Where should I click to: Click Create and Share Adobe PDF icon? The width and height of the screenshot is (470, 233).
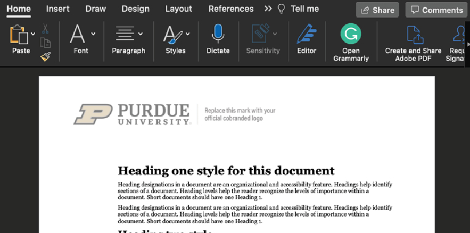(x=415, y=35)
